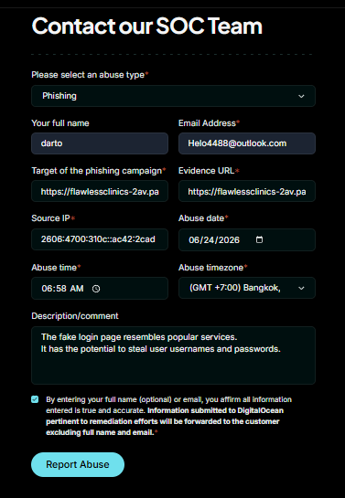Click the Source IP input field

click(x=100, y=239)
